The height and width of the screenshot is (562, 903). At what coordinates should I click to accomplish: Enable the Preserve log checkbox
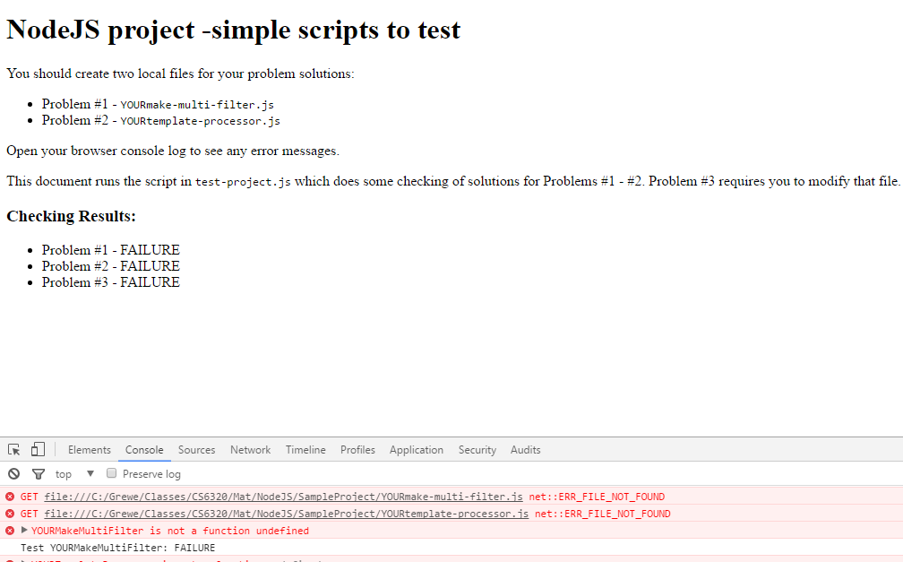tap(112, 473)
